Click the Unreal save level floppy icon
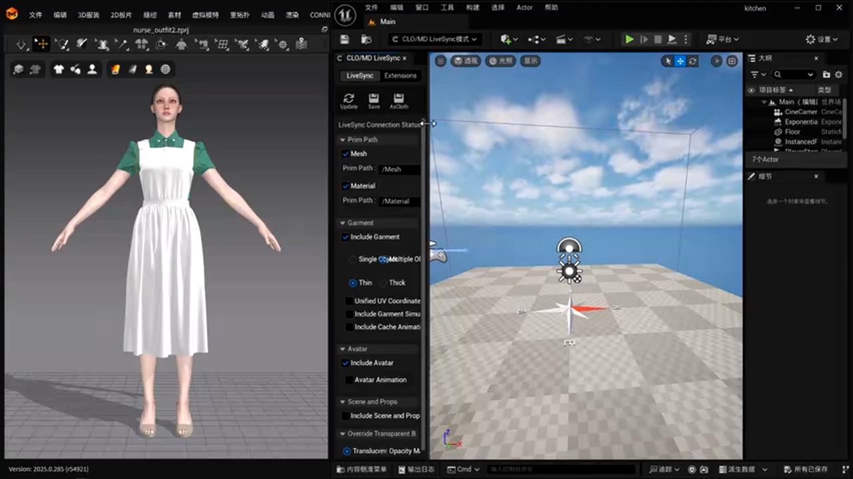This screenshot has width=853, height=479. pyautogui.click(x=345, y=39)
